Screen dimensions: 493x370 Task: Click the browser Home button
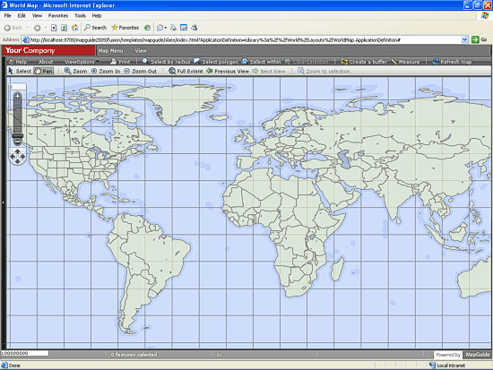[x=74, y=28]
